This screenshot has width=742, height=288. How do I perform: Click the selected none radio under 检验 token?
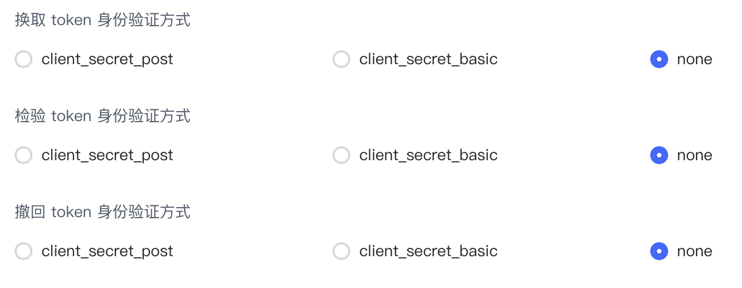pos(659,155)
